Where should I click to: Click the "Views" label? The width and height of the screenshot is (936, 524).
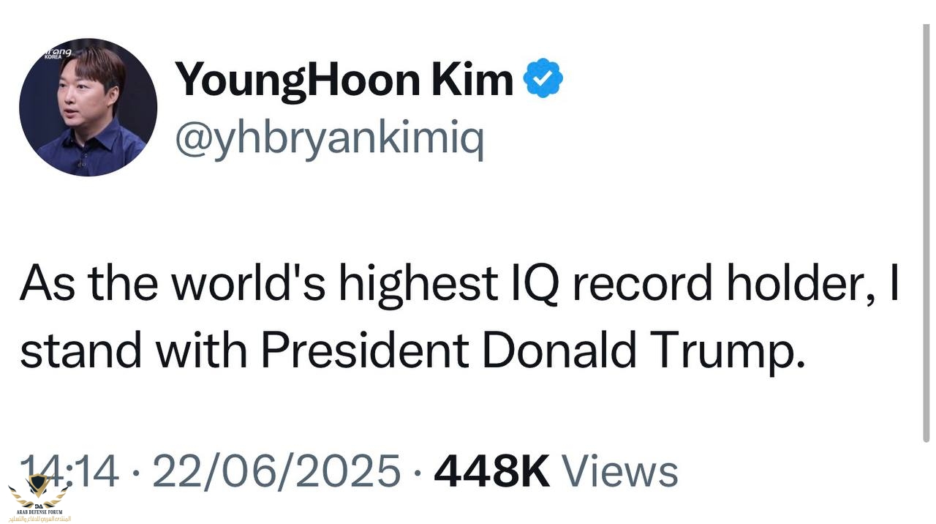(620, 471)
